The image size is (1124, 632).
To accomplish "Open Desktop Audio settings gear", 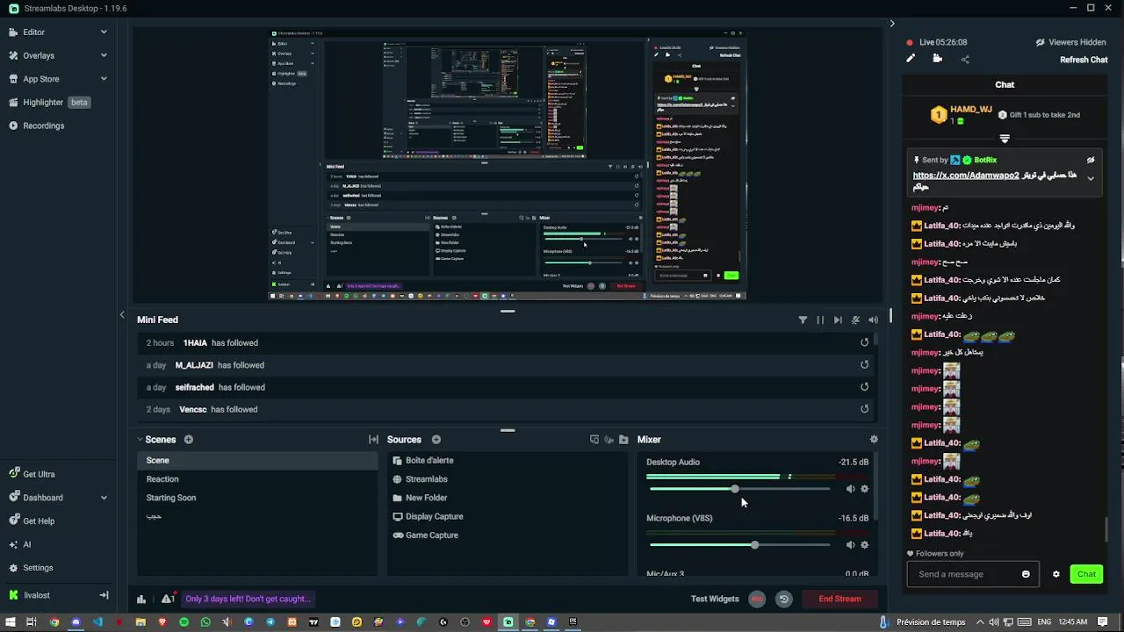I will pos(865,489).
